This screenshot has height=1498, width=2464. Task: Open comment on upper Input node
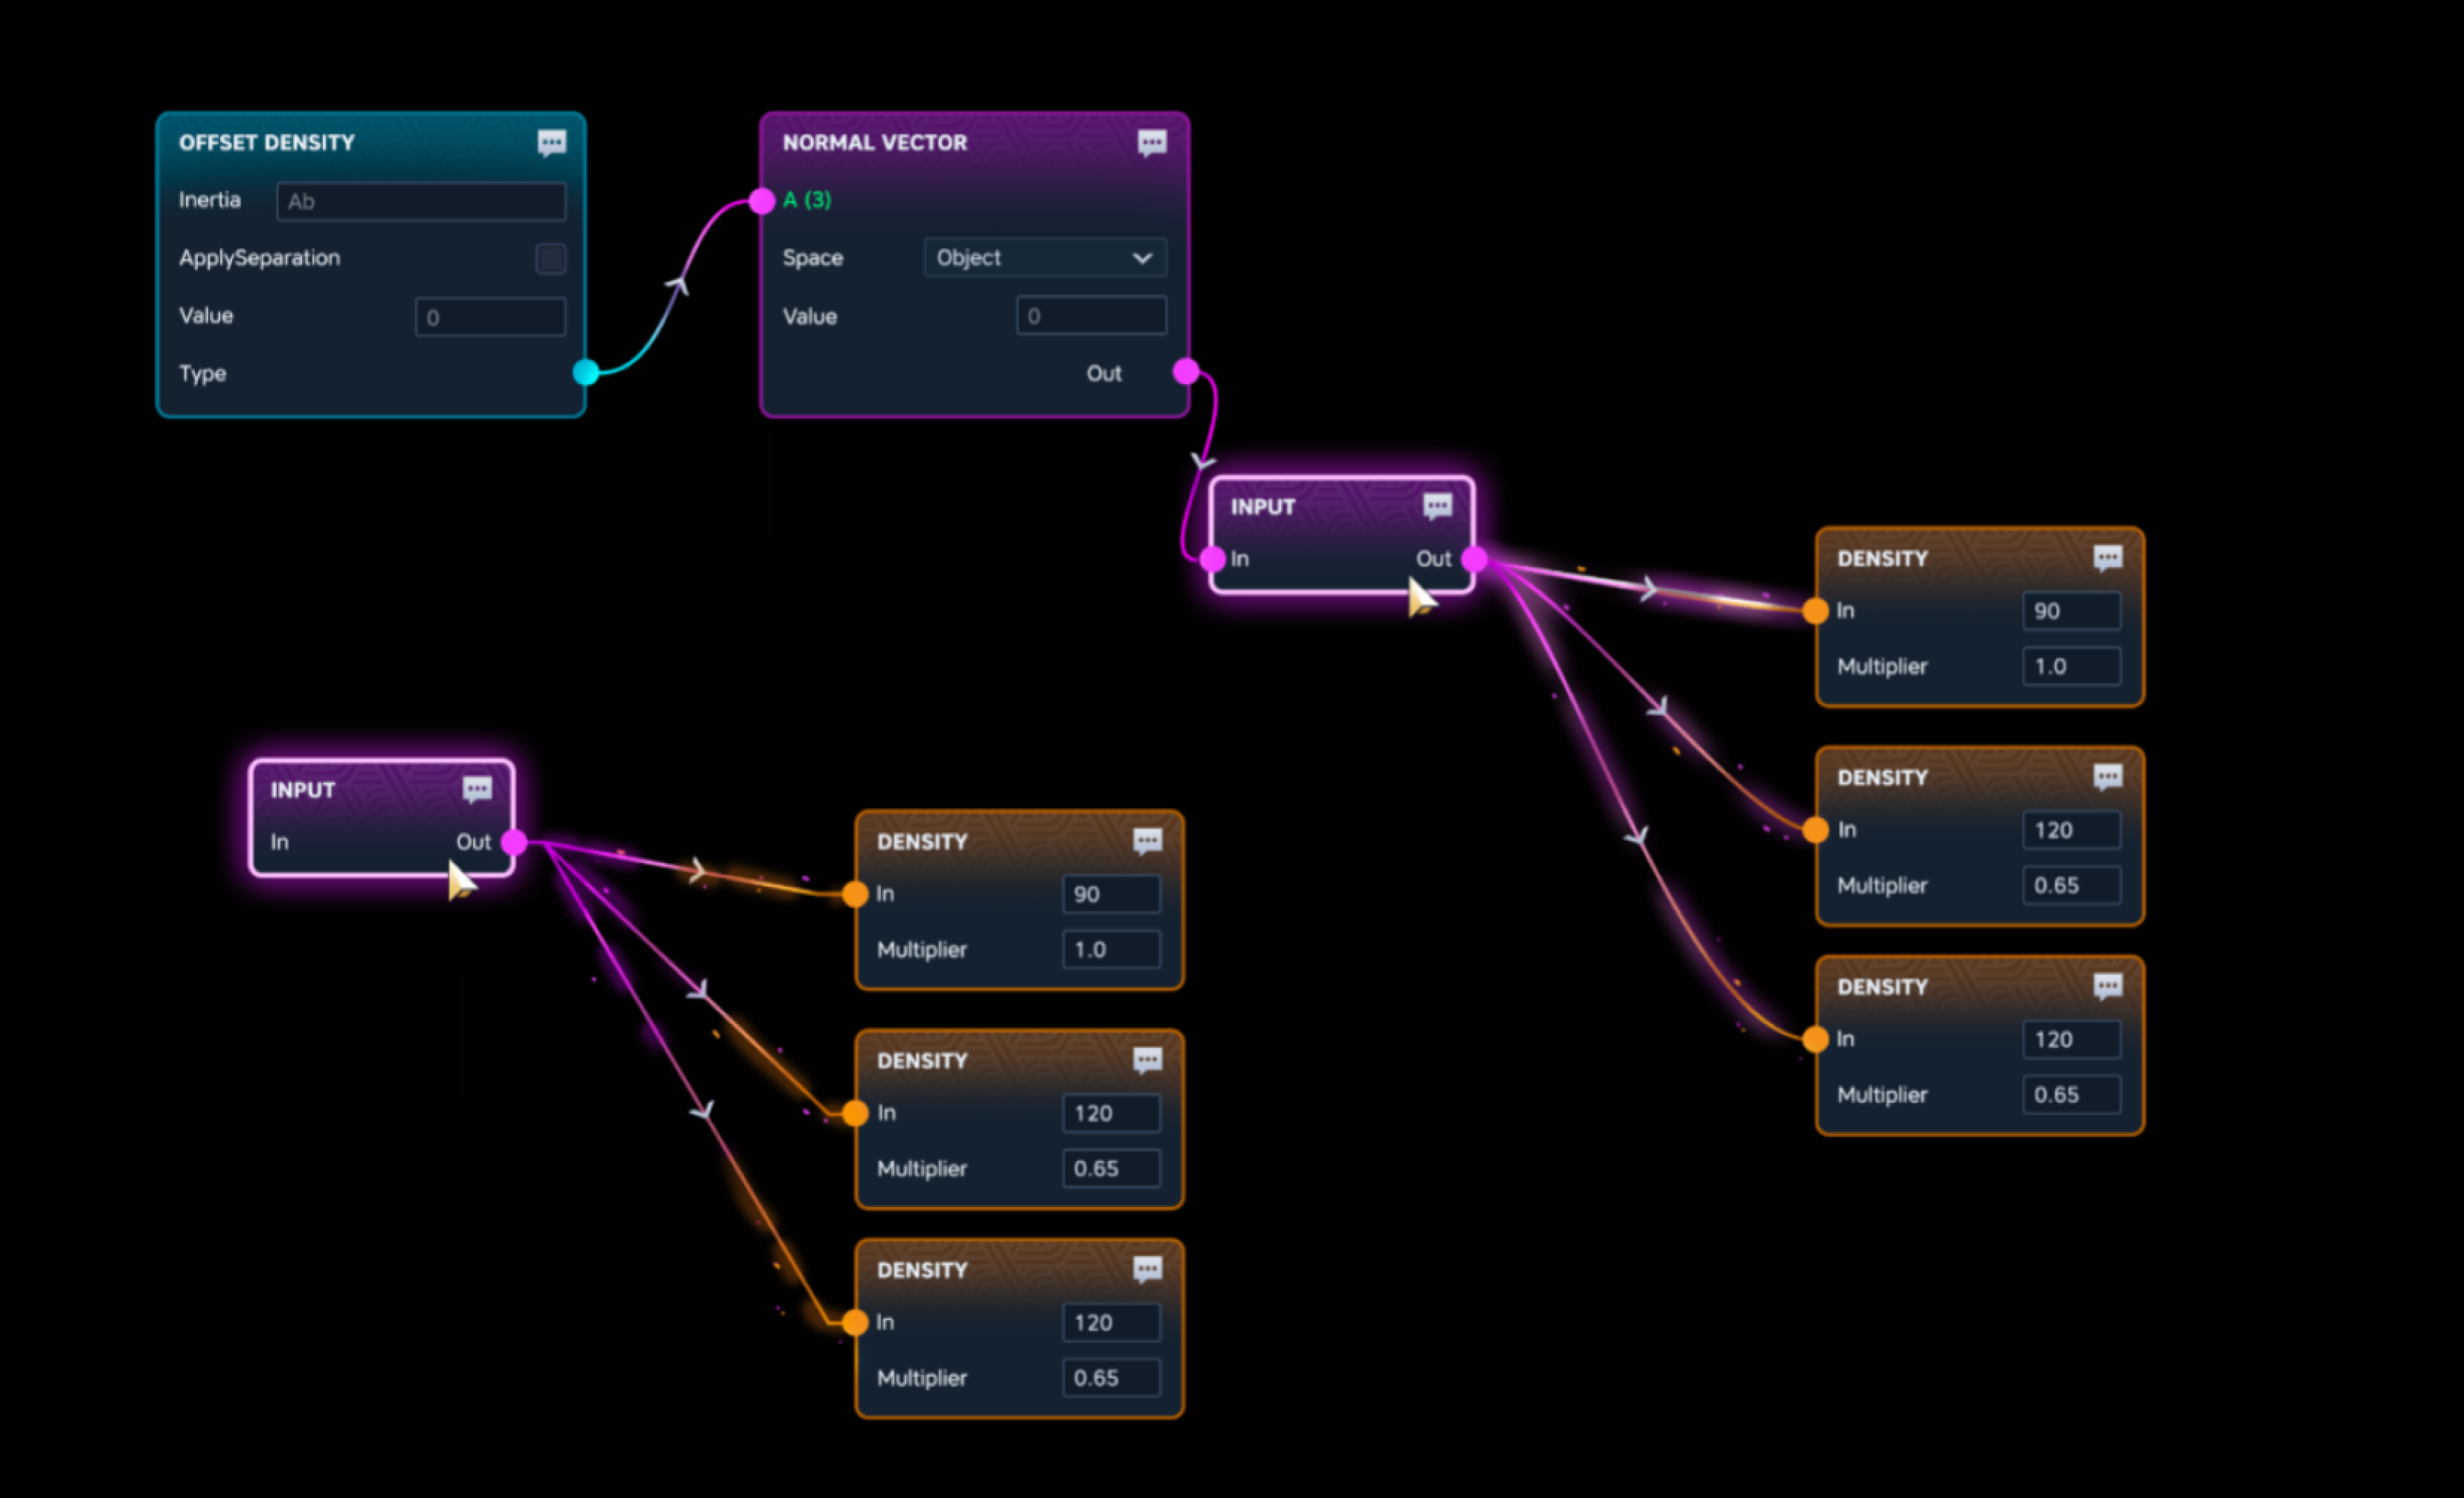click(x=1437, y=507)
